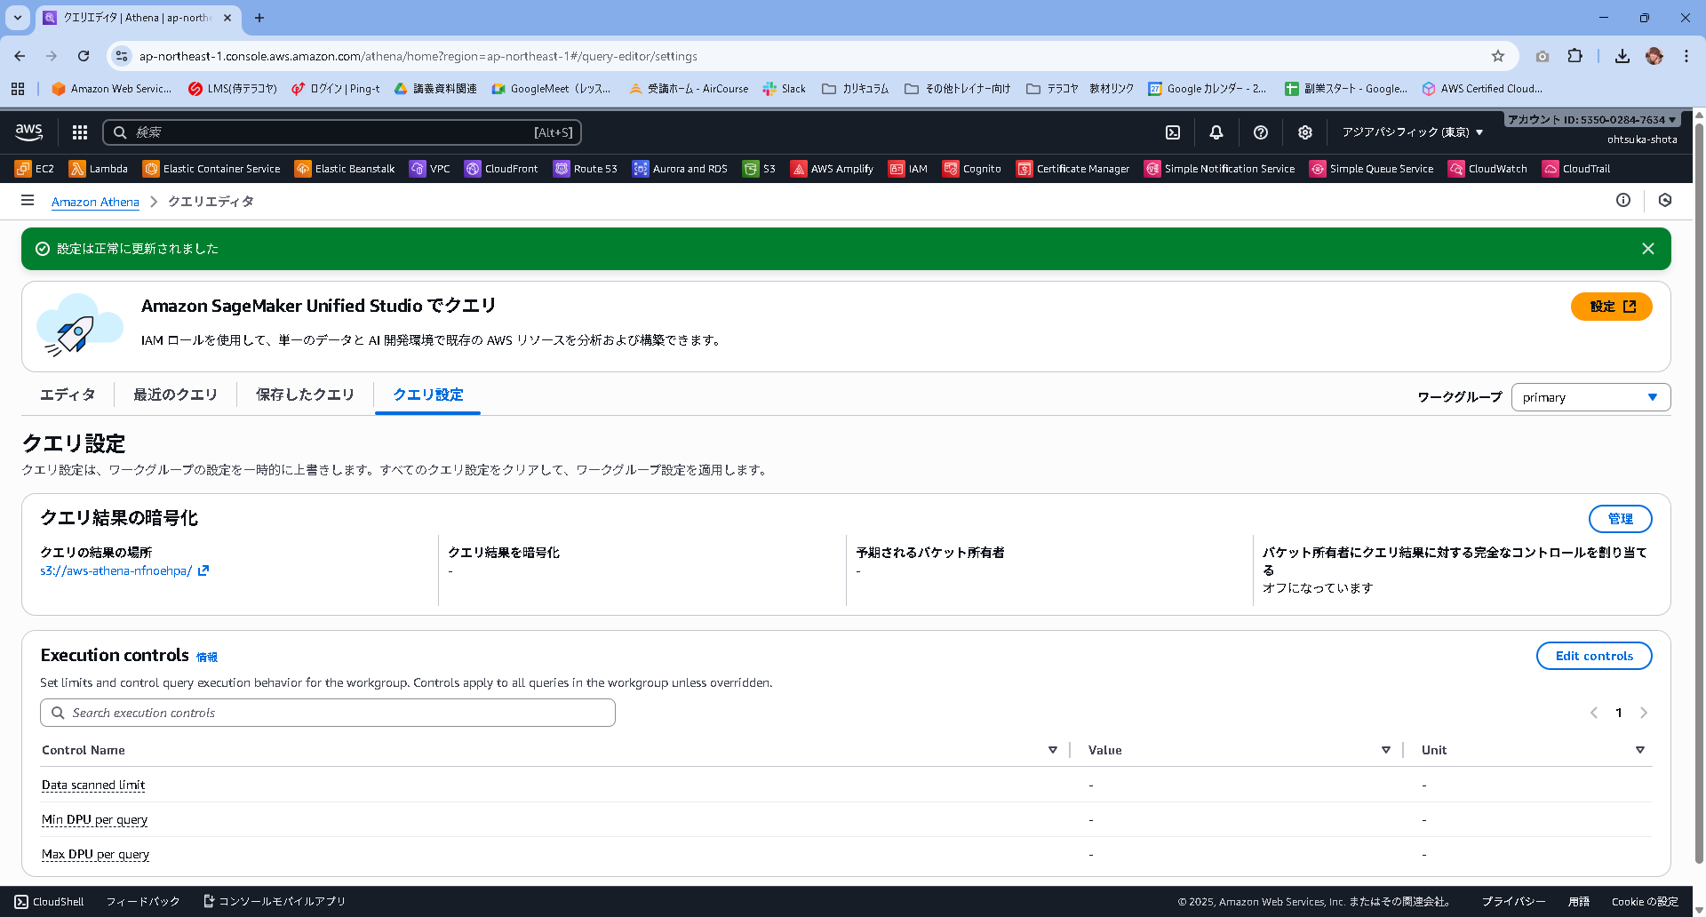Go to Elastic Container Service

(x=211, y=169)
